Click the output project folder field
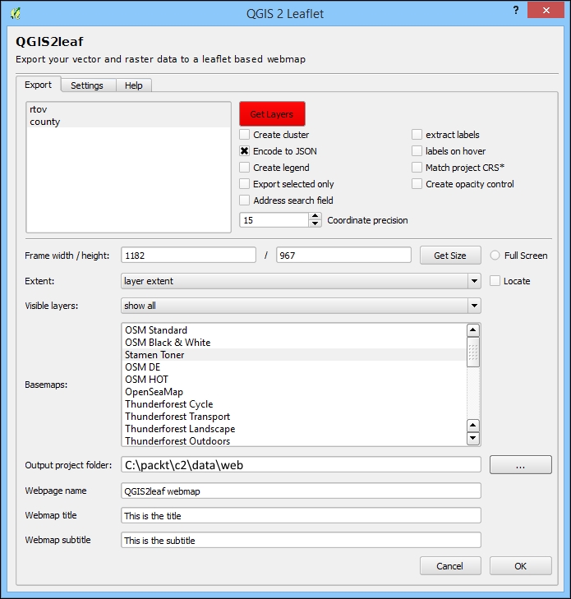This screenshot has width=571, height=599. click(301, 465)
